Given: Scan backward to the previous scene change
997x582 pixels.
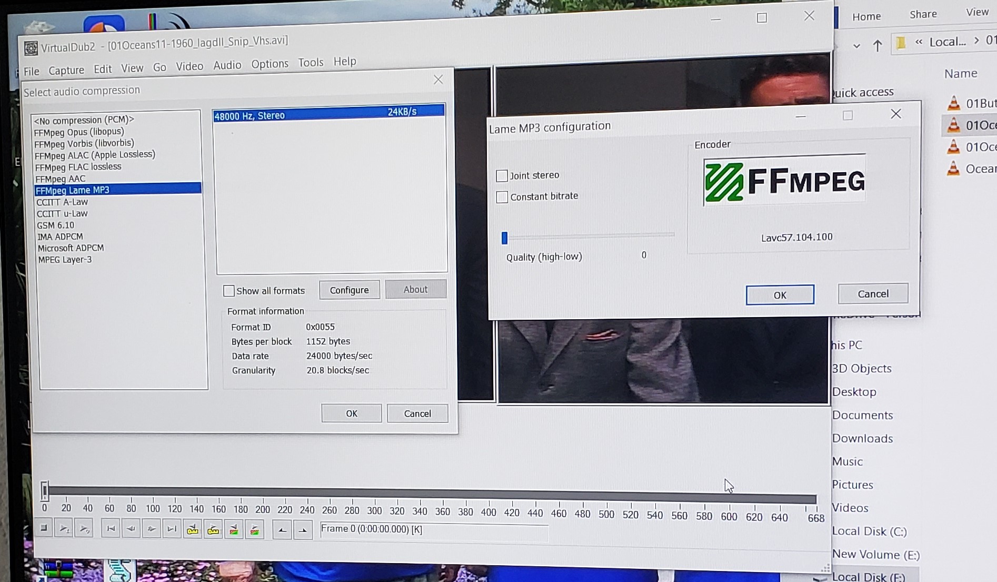Looking at the screenshot, I should pos(234,530).
